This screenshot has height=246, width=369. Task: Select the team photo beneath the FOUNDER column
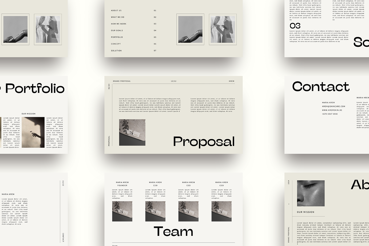(122, 211)
